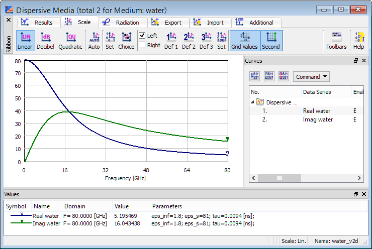Image resolution: width=372 pixels, height=249 pixels.
Task: Open the scale Choice tool
Action: tap(126, 41)
